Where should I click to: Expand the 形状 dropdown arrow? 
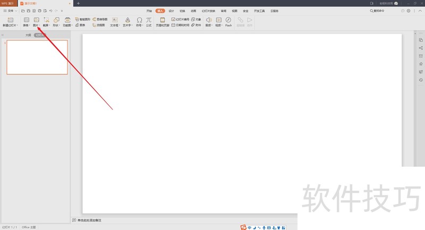[x=59, y=25]
